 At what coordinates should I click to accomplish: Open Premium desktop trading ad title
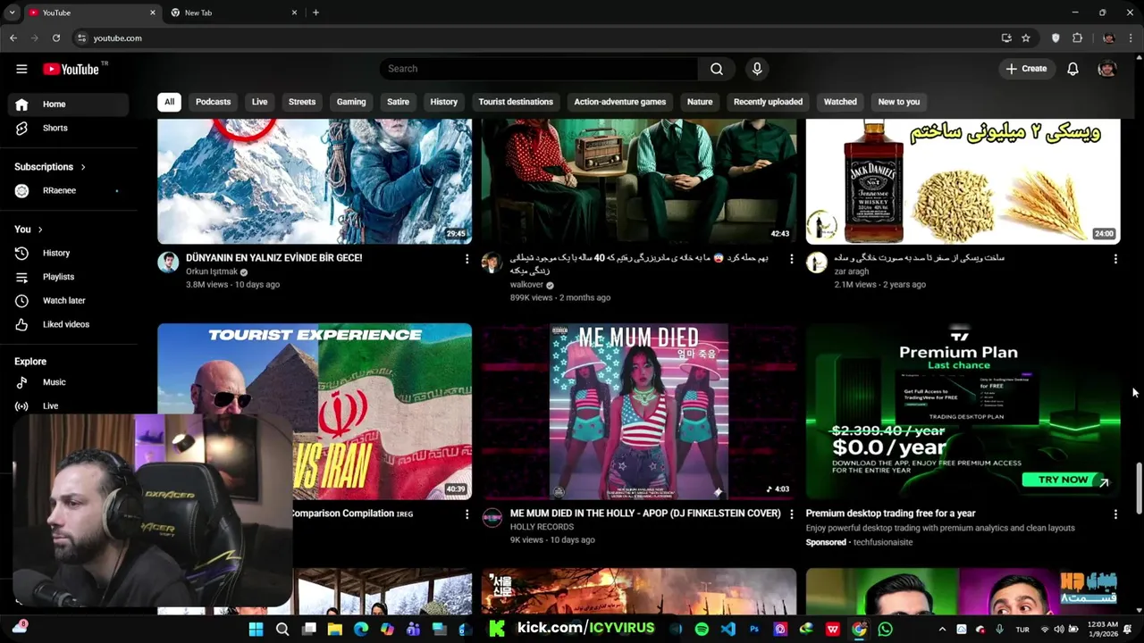click(x=890, y=514)
